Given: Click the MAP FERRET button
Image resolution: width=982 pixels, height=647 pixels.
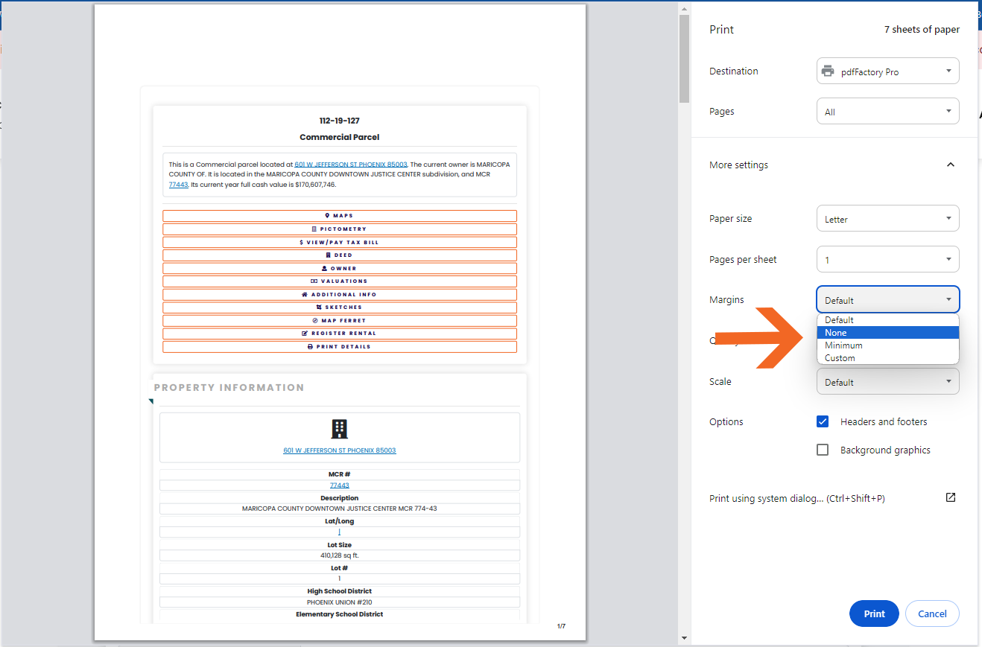Looking at the screenshot, I should pos(340,320).
